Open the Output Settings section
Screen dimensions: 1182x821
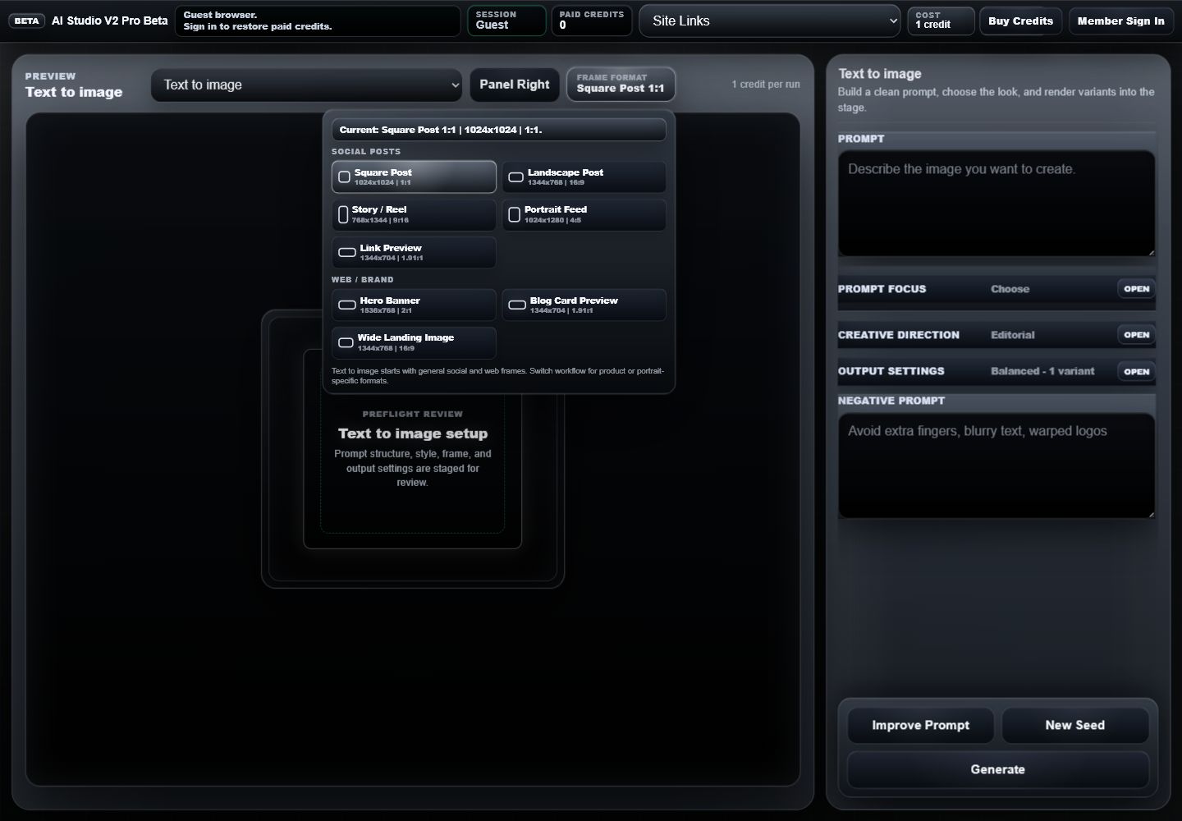coord(1136,372)
